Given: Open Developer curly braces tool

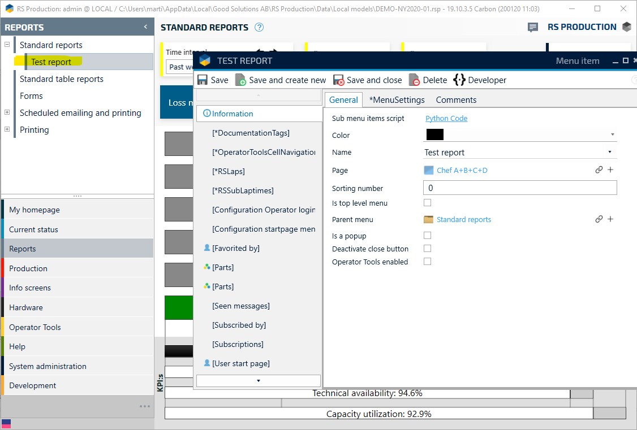Looking at the screenshot, I should pyautogui.click(x=459, y=80).
